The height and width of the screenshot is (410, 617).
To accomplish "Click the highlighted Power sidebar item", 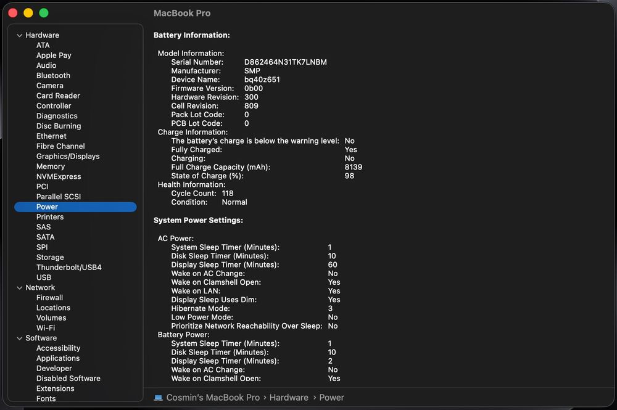I will [x=47, y=207].
